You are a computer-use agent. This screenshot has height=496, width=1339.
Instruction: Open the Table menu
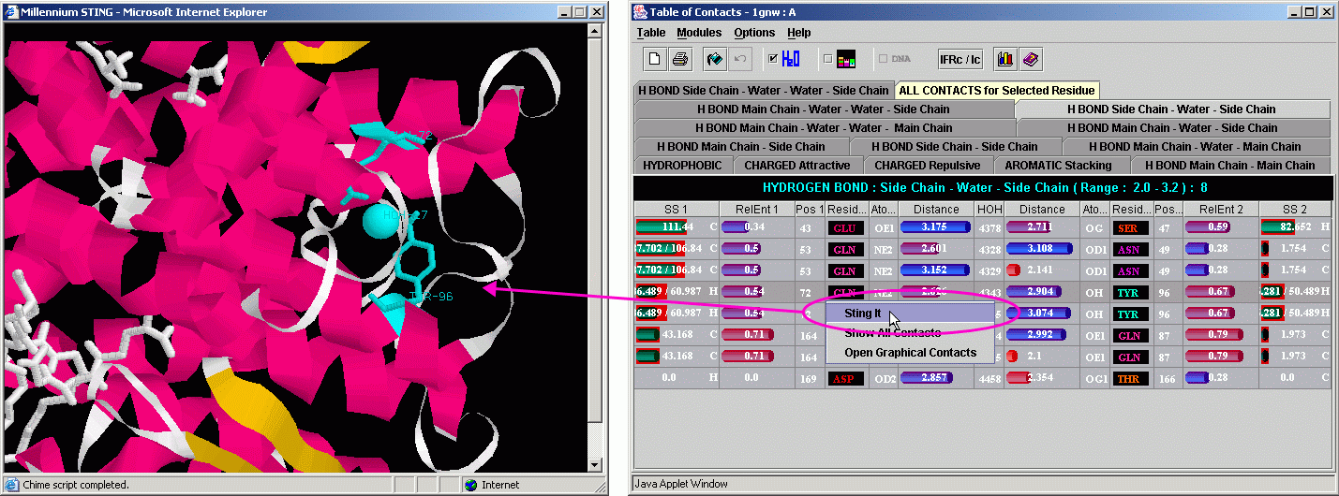[651, 33]
